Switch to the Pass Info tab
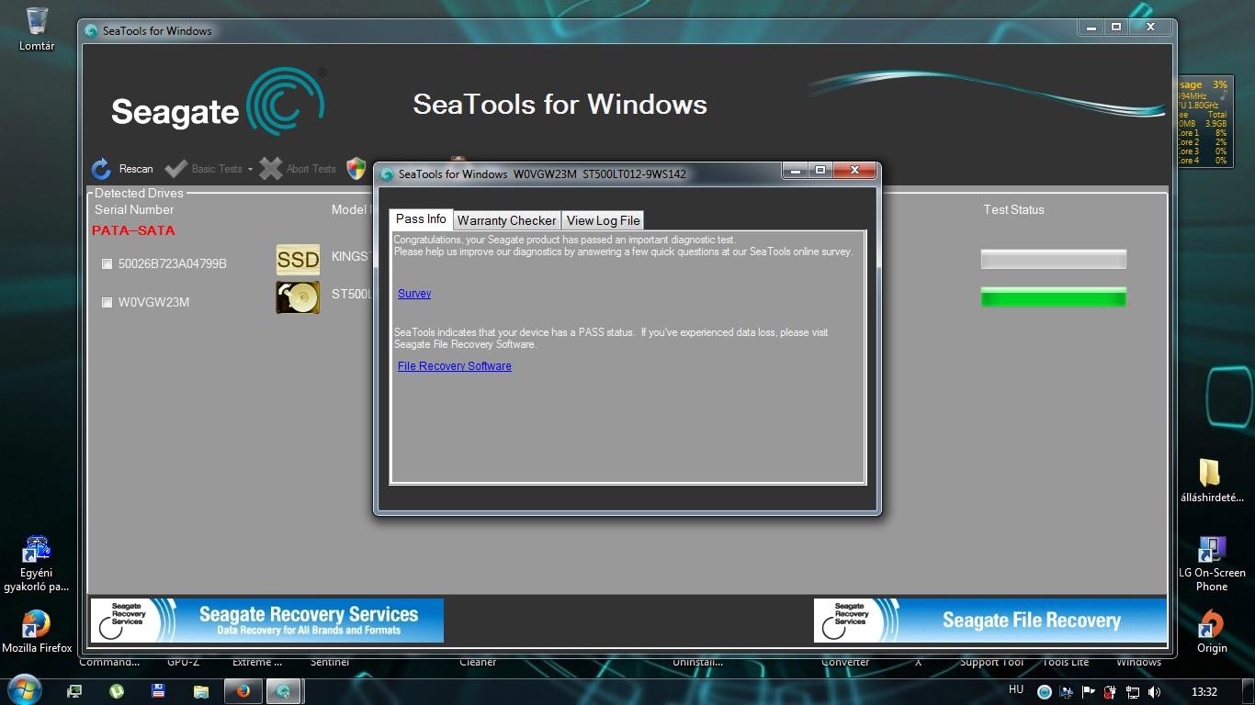The height and width of the screenshot is (705, 1255). pos(421,219)
